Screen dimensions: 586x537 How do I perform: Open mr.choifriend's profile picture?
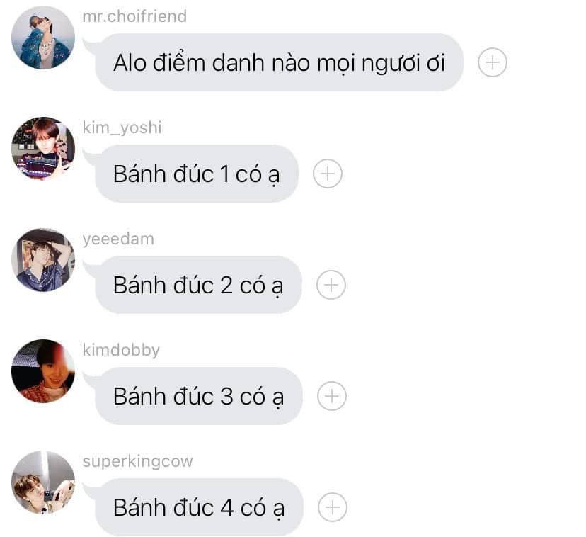click(x=43, y=38)
